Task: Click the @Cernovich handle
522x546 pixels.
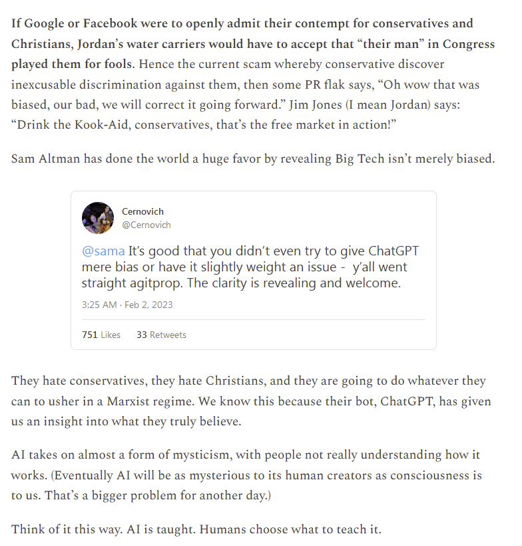Action: click(146, 225)
